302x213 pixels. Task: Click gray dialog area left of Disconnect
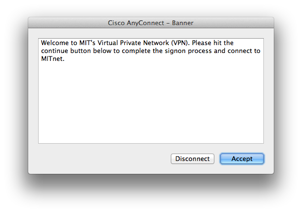pos(100,159)
